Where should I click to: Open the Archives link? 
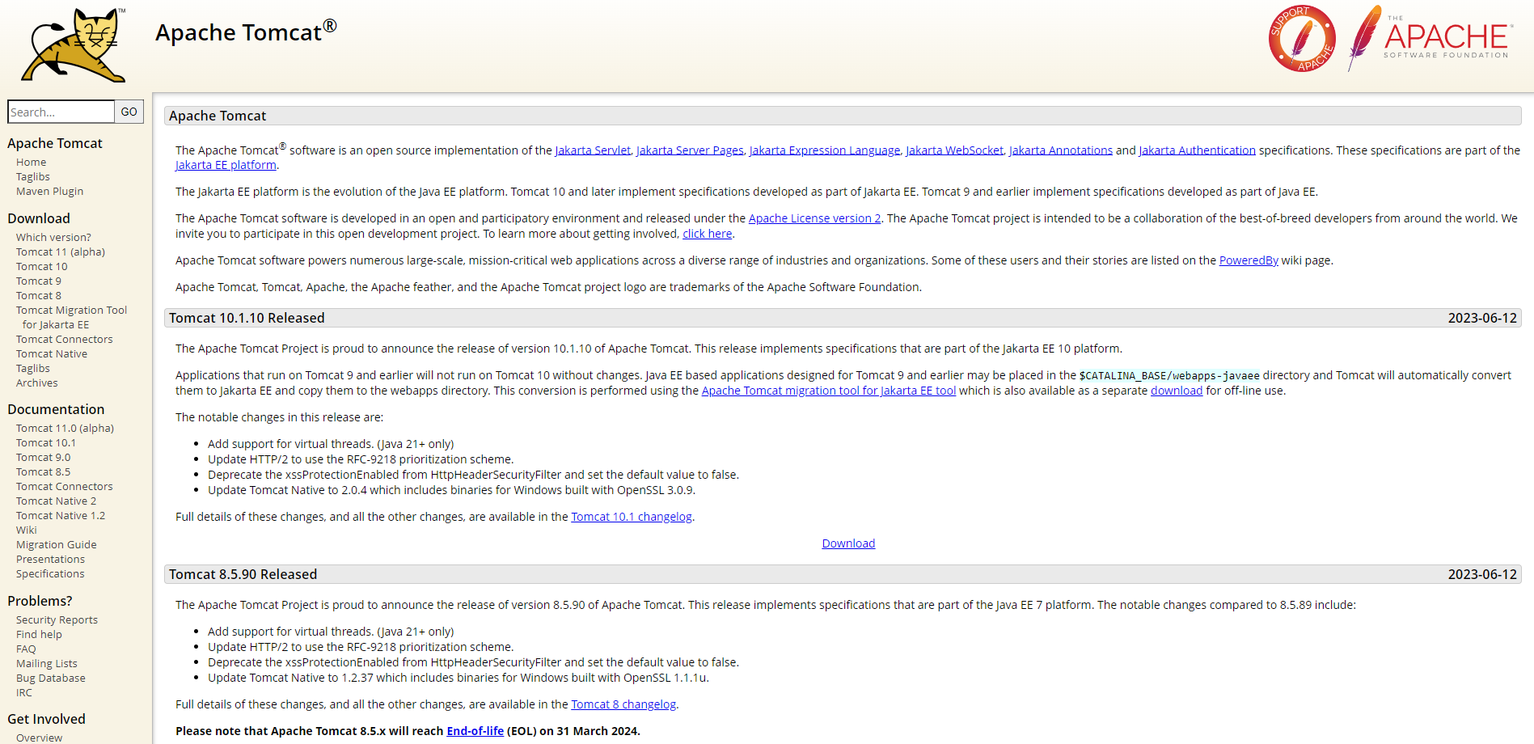(37, 383)
